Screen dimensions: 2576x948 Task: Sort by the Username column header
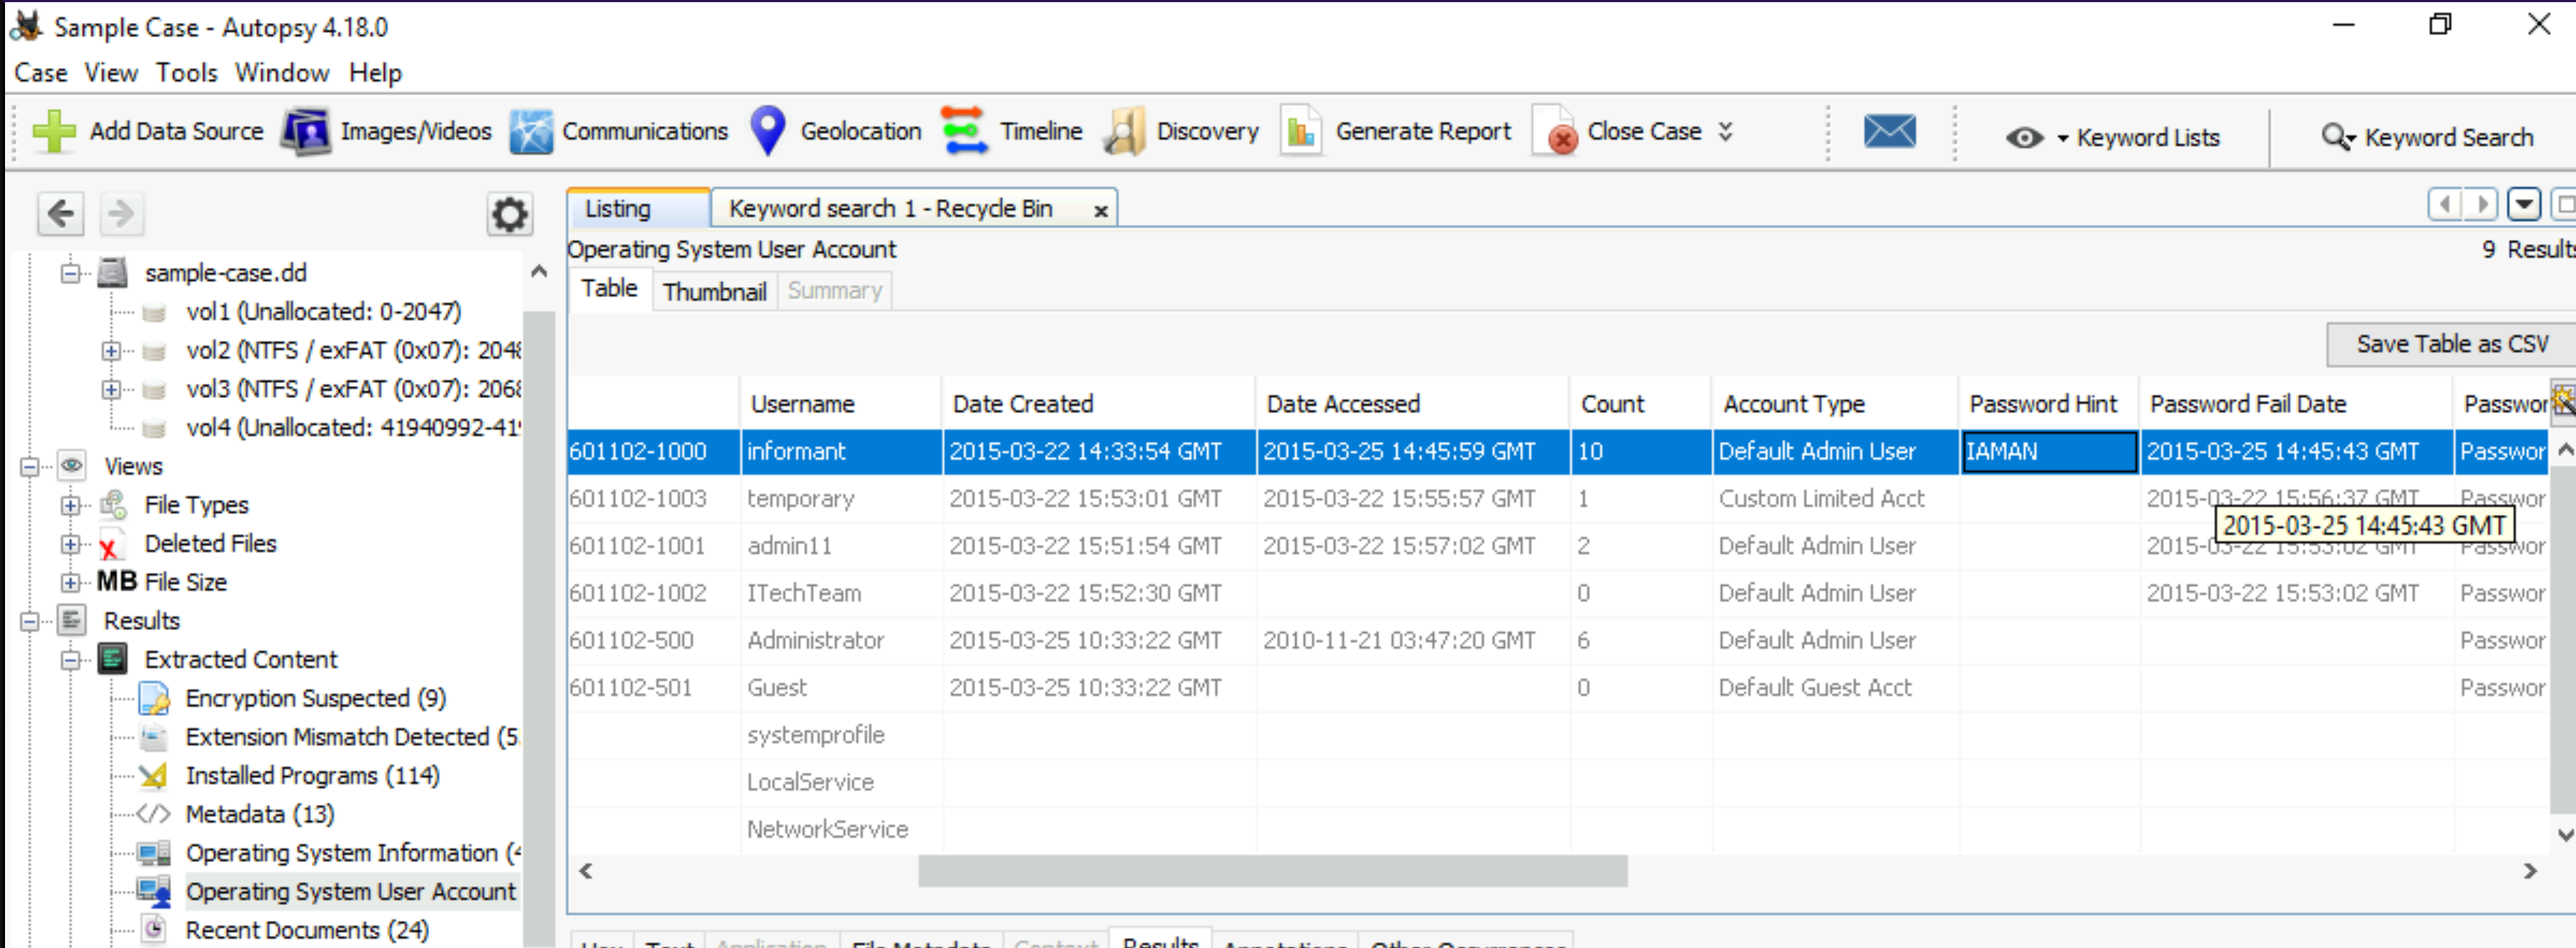tap(841, 404)
